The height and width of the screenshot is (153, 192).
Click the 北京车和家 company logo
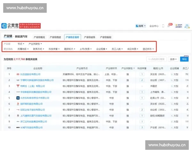coord(18,98)
